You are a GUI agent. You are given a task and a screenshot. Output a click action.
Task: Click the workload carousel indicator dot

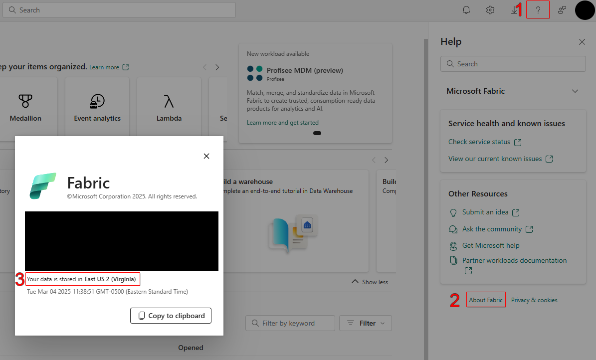pyautogui.click(x=317, y=133)
